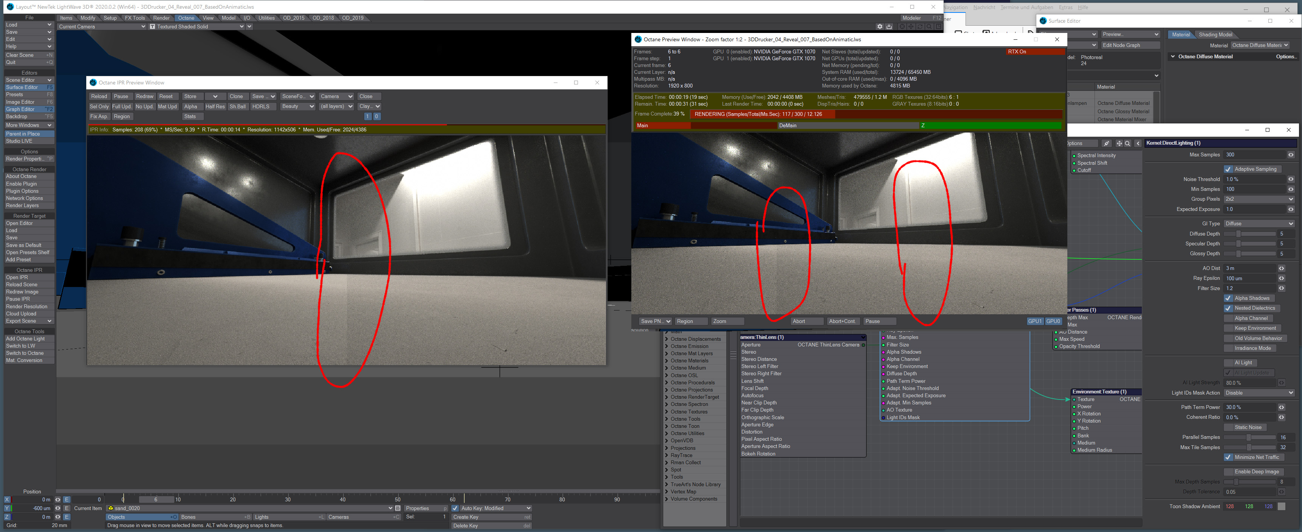Click the viewport zoom magnifier icon
Viewport: 1302px width, 532px height.
(929, 26)
